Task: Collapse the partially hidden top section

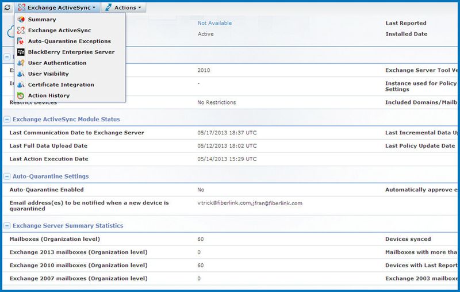Action: [x=7, y=56]
